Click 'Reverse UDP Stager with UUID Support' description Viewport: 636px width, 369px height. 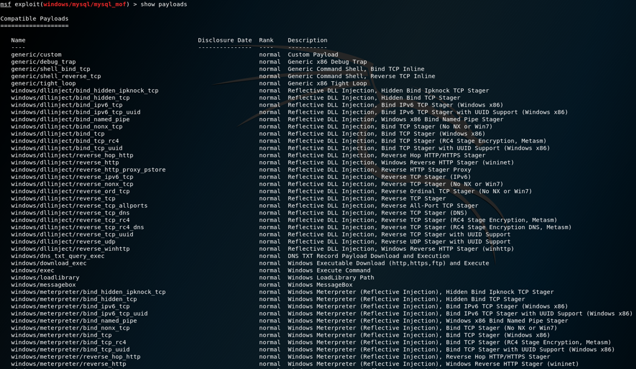(446, 242)
